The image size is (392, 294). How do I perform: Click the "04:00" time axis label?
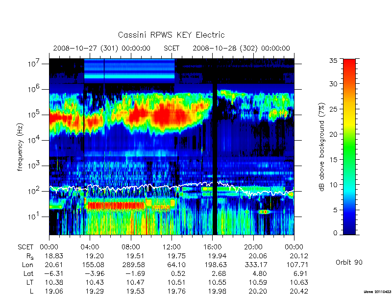point(90,247)
